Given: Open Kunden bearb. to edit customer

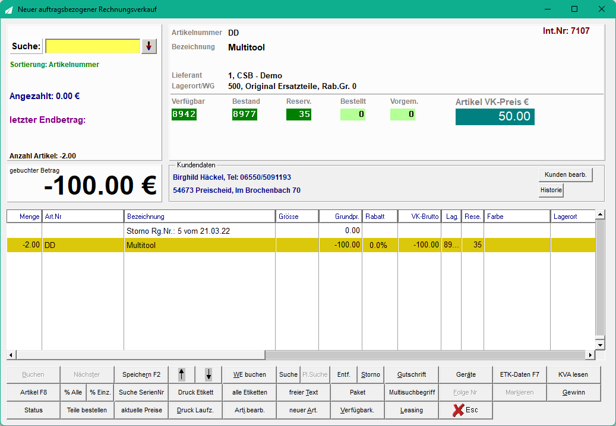Looking at the screenshot, I should click(566, 174).
